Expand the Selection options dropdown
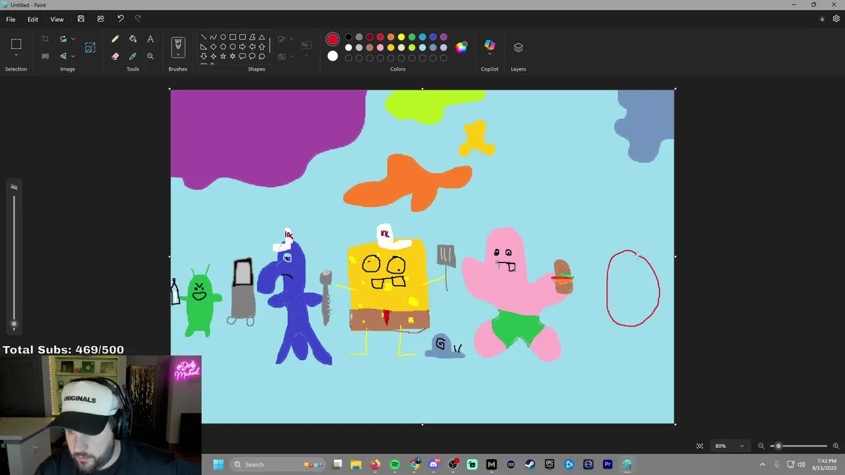The height and width of the screenshot is (475, 845). 16,55
